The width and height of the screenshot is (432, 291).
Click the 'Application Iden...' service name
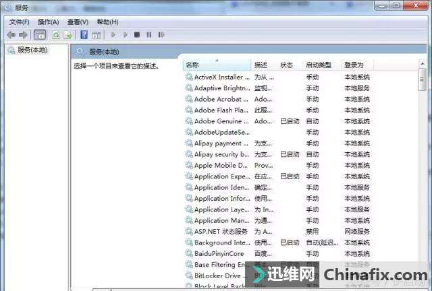[x=222, y=187]
